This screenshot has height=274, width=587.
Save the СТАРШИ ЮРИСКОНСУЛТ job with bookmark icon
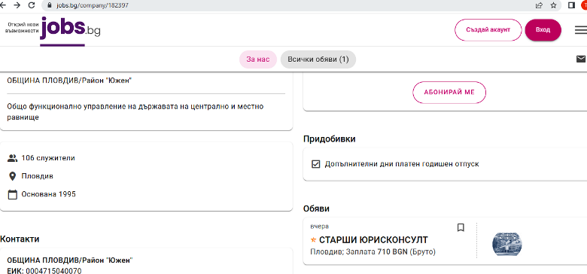click(x=461, y=227)
